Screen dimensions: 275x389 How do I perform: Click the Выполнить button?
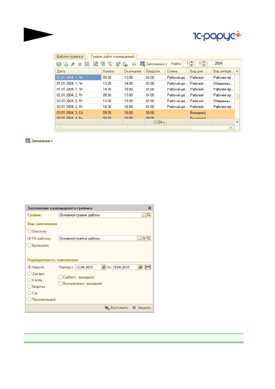tap(116, 308)
